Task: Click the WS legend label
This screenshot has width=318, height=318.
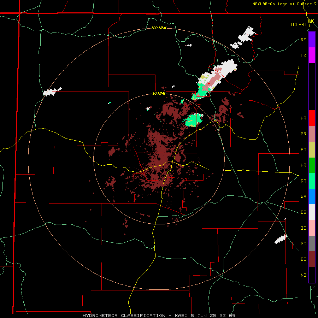Action: (303, 197)
